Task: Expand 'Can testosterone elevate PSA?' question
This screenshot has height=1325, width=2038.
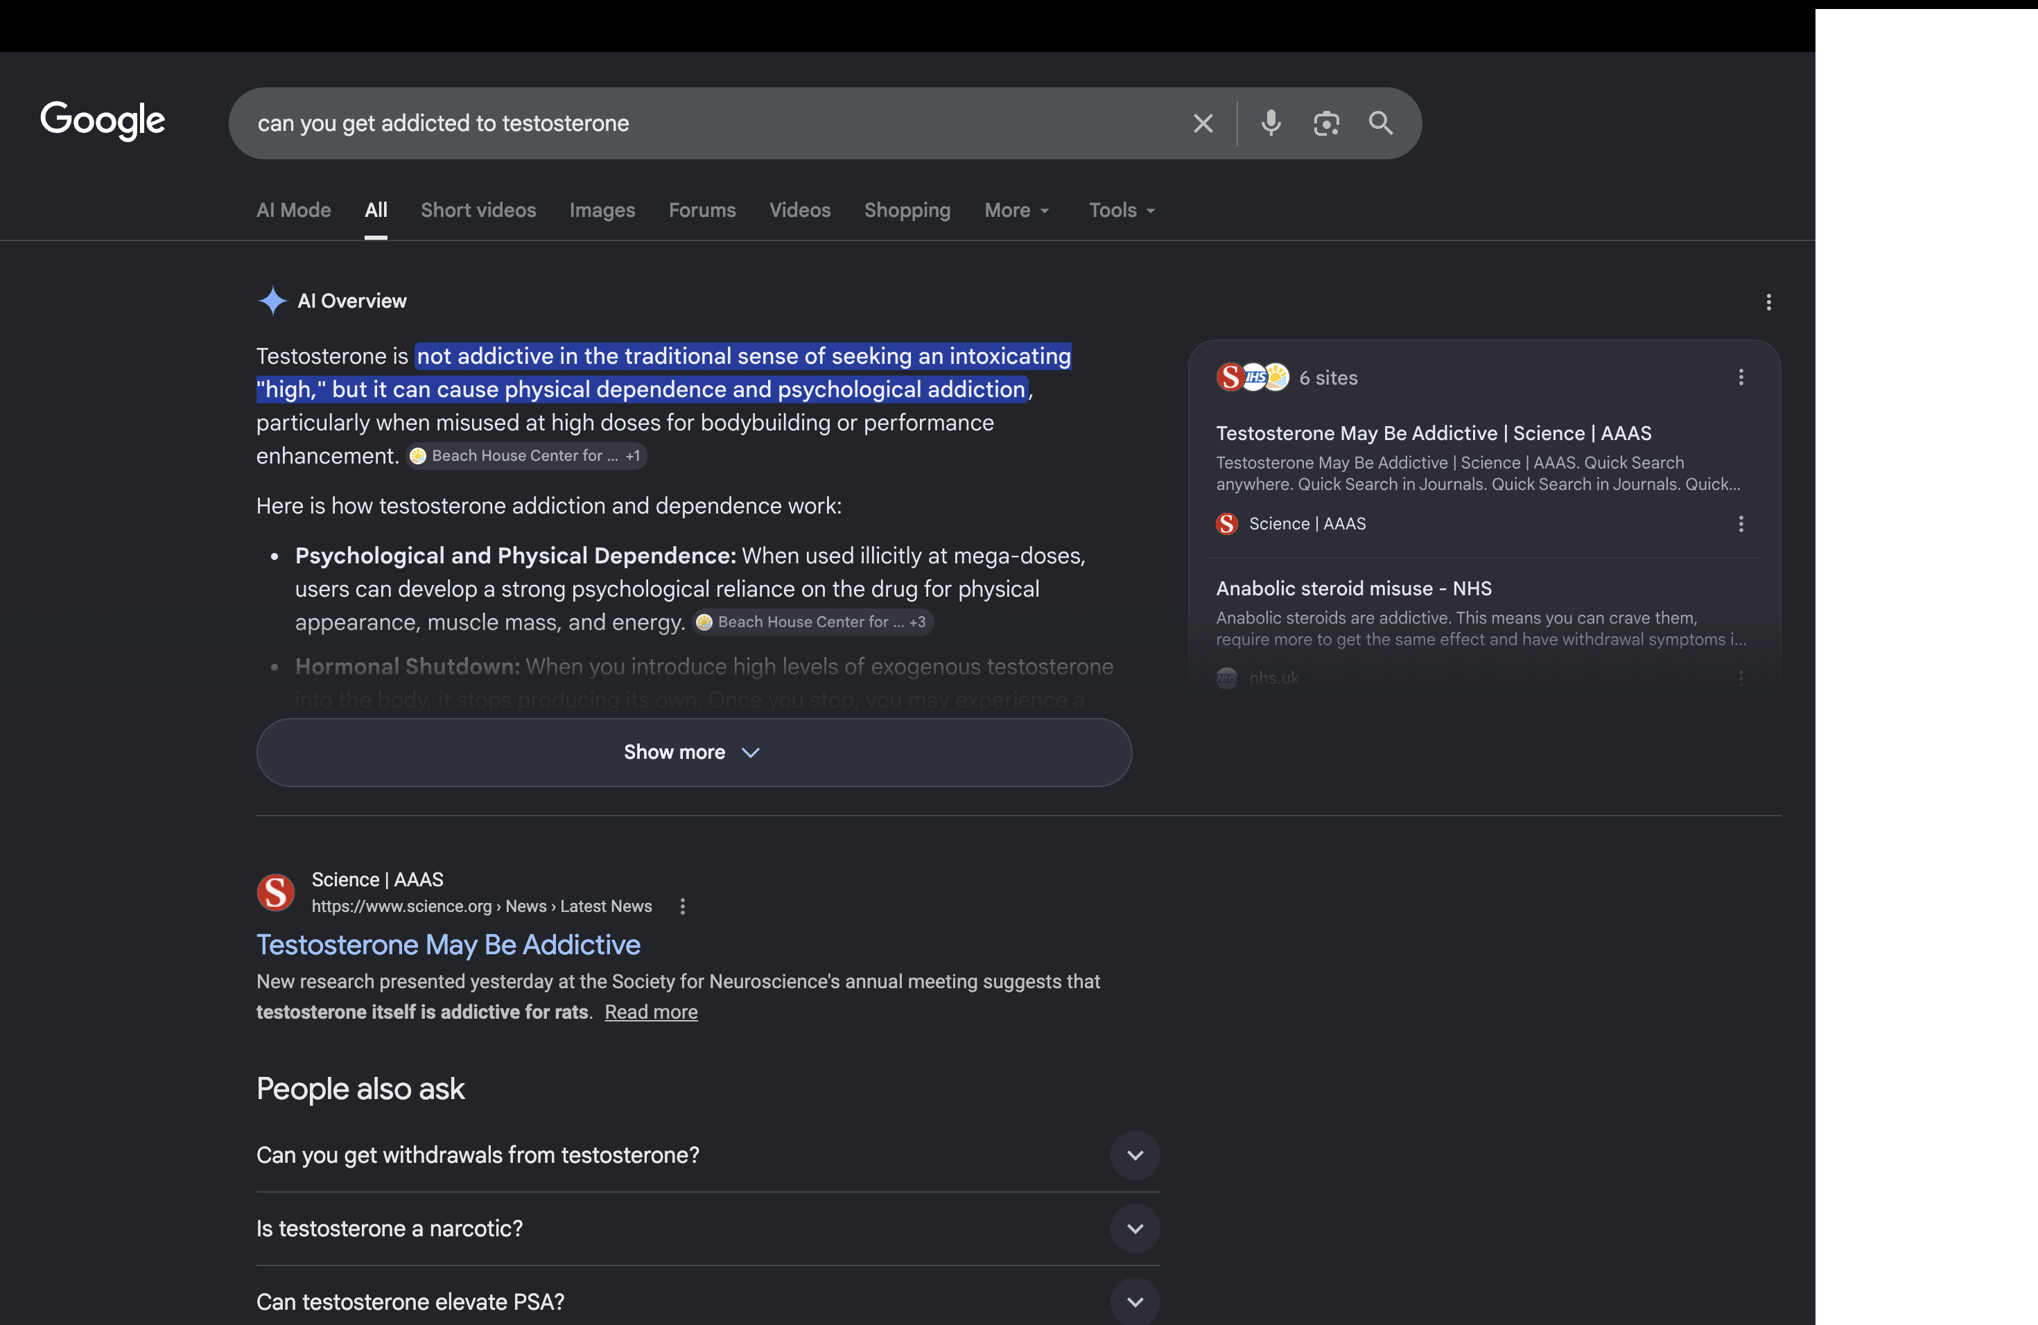Action: [708, 1301]
